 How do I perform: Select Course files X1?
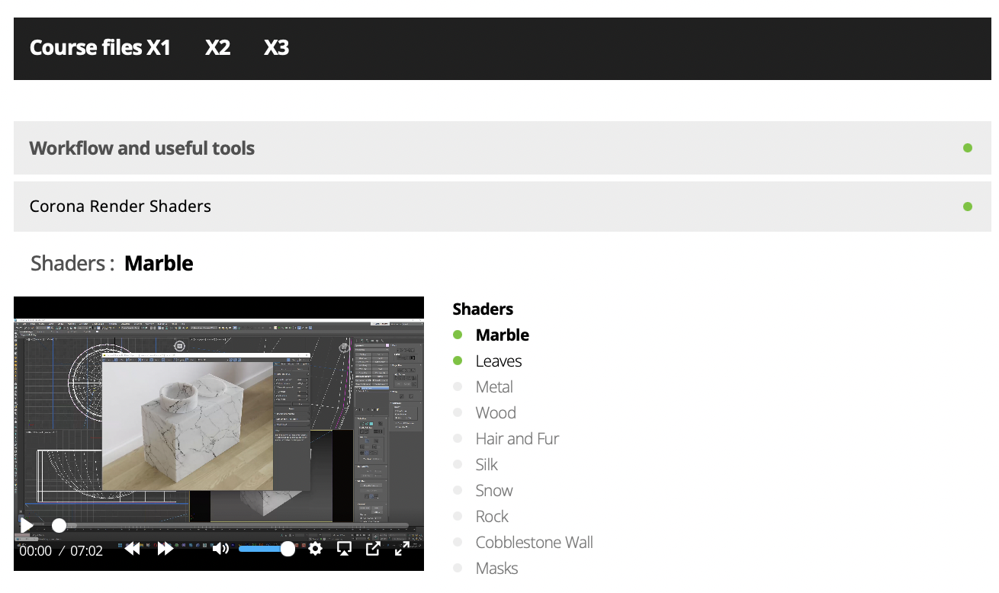tap(100, 47)
